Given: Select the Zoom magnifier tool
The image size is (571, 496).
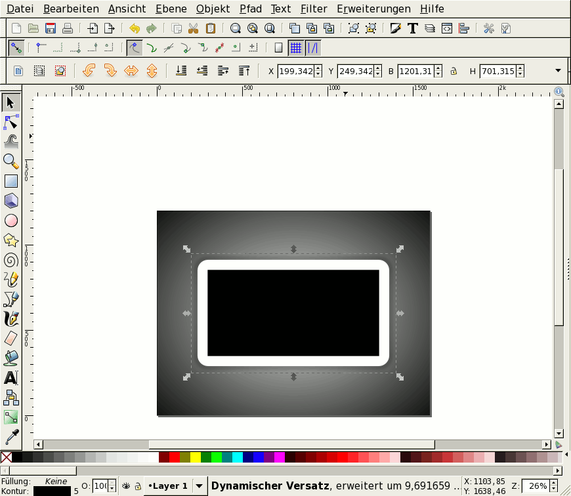Looking at the screenshot, I should 11,161.
